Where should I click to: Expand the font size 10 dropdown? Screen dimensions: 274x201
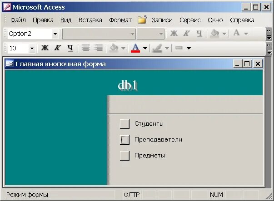32,48
